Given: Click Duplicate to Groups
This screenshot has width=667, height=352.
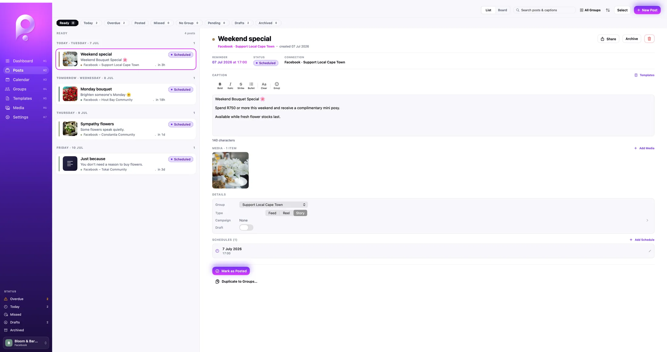Looking at the screenshot, I should tap(236, 281).
